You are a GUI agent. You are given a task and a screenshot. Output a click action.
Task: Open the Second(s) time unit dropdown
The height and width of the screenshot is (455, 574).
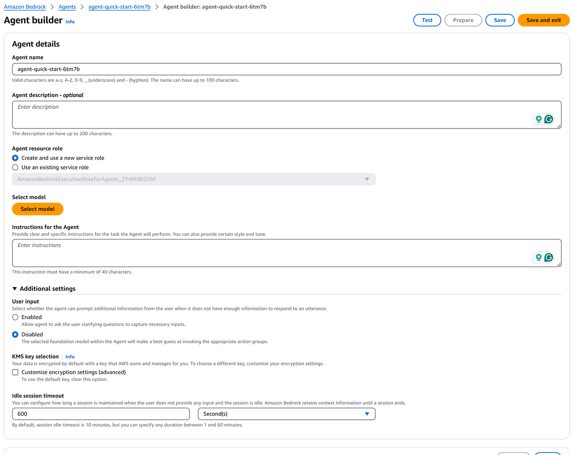point(286,414)
